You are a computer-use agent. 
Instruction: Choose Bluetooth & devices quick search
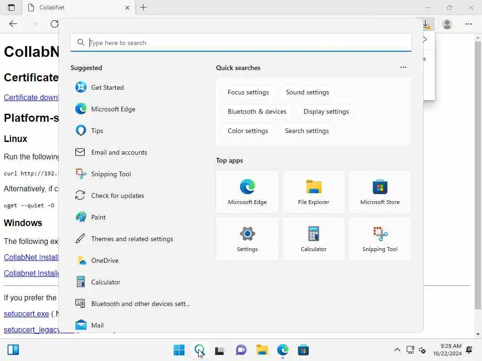click(257, 112)
